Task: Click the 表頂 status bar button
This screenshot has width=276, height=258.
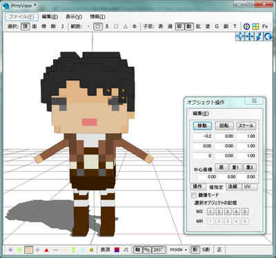Action: tap(105, 250)
